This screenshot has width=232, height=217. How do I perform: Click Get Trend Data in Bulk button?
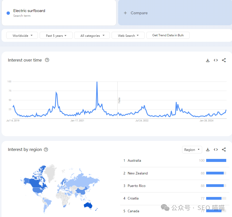(x=168, y=35)
